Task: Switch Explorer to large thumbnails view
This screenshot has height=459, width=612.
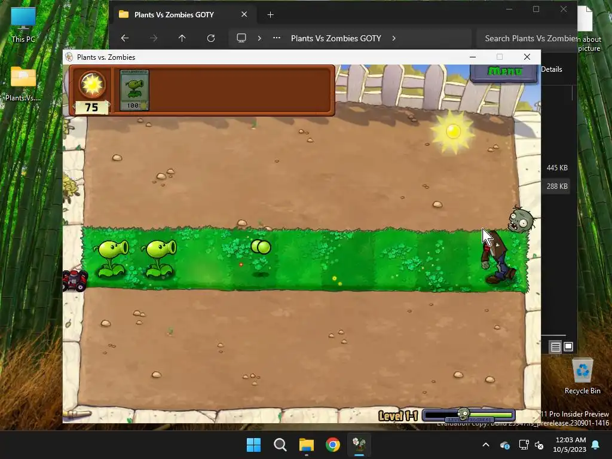Action: 568,347
